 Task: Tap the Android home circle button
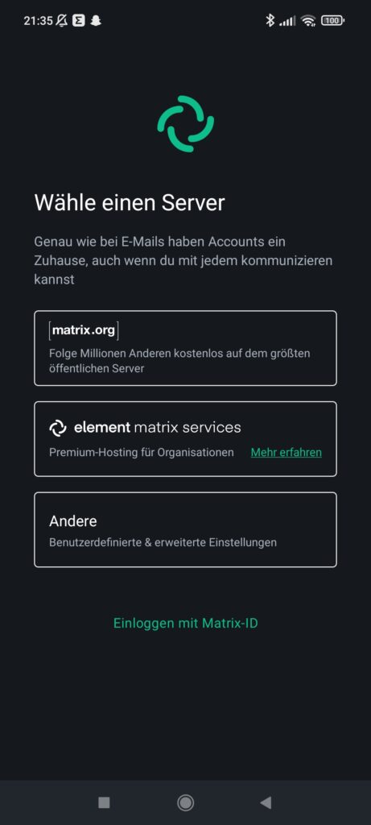coord(185,802)
